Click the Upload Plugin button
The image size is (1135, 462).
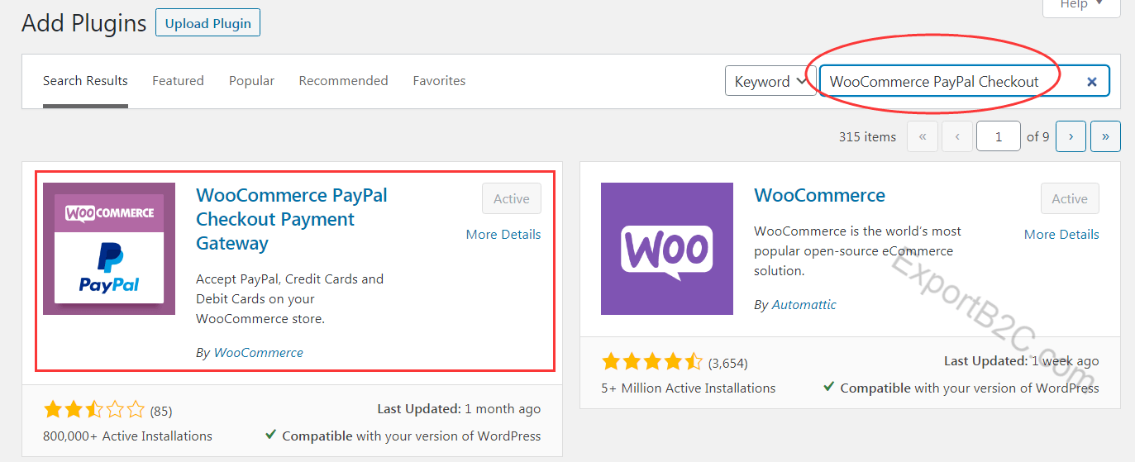(x=207, y=23)
